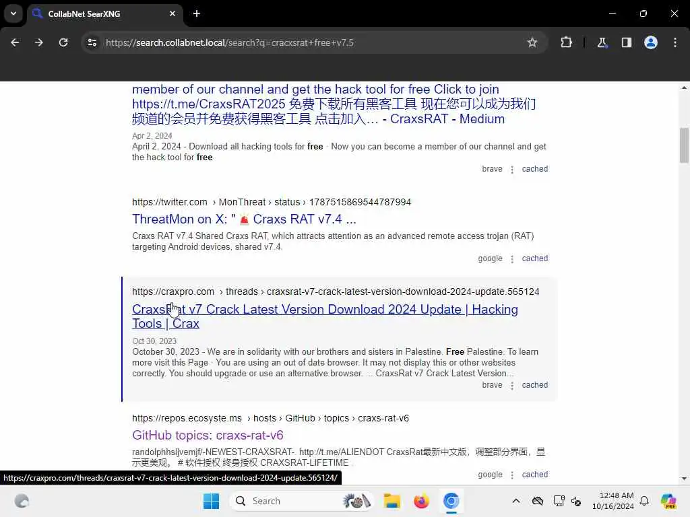Screen dimensions: 690x517
Task: Open the notifications bell icon
Action: click(644, 501)
